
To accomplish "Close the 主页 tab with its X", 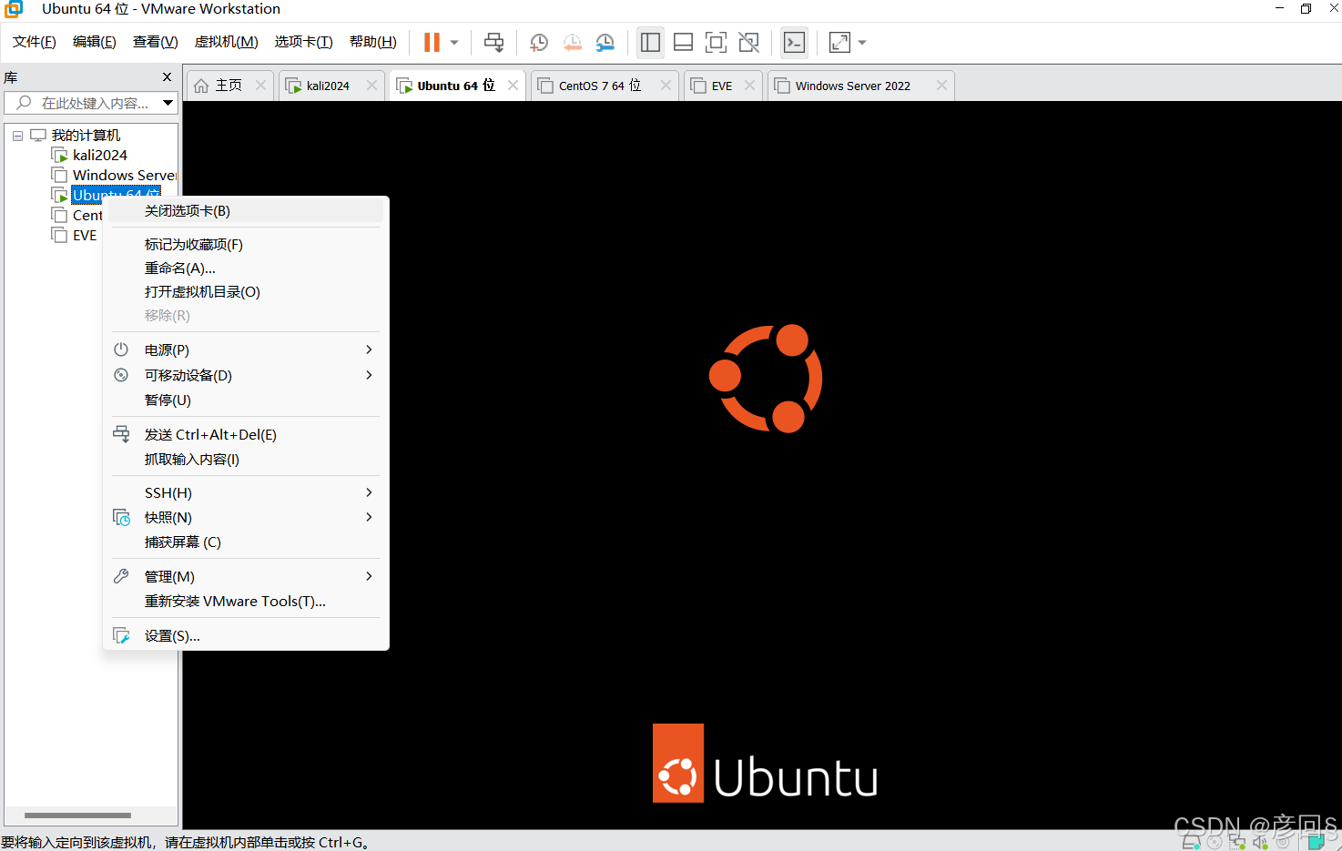I will [x=260, y=86].
